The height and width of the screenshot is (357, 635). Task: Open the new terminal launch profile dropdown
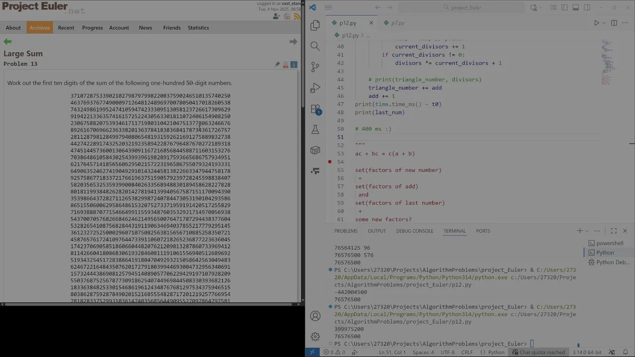tap(586, 231)
